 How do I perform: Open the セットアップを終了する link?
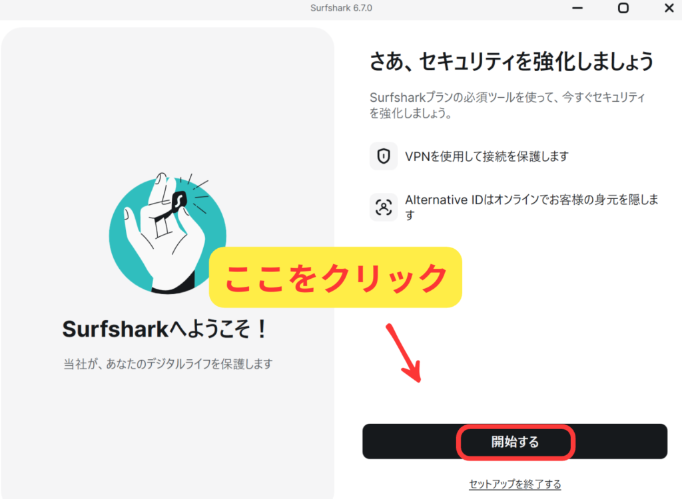point(515,484)
